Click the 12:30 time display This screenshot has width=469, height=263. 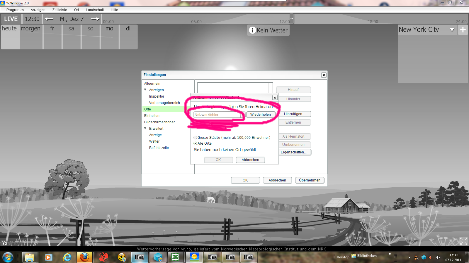[32, 19]
